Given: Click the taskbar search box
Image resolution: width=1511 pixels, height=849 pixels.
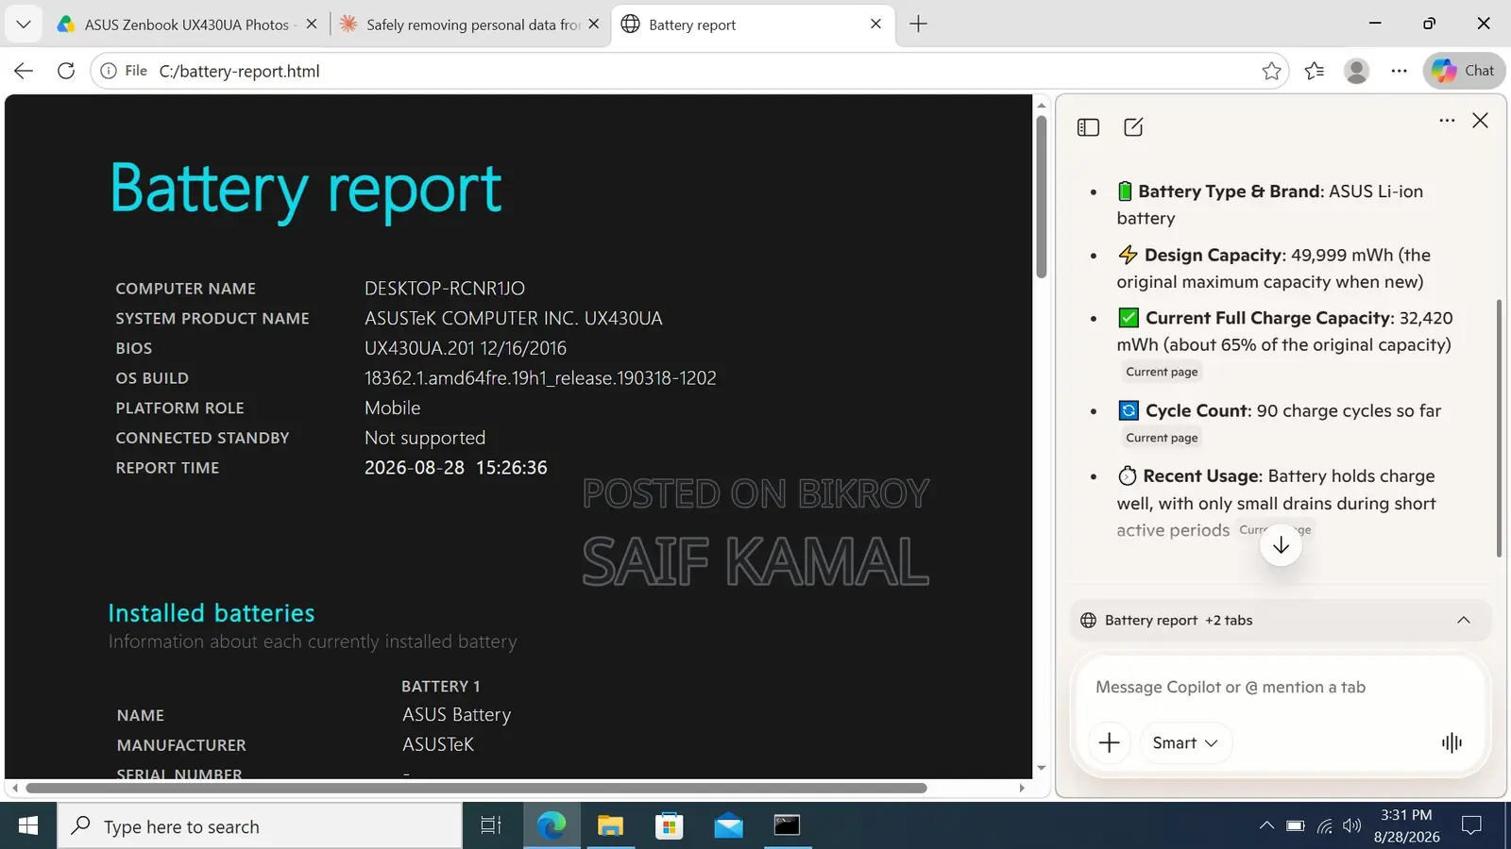Looking at the screenshot, I should point(260,826).
